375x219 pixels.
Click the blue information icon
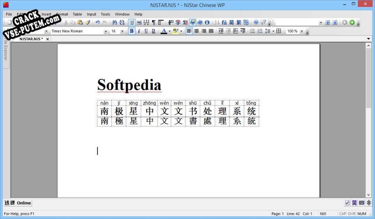pyautogui.click(x=207, y=23)
